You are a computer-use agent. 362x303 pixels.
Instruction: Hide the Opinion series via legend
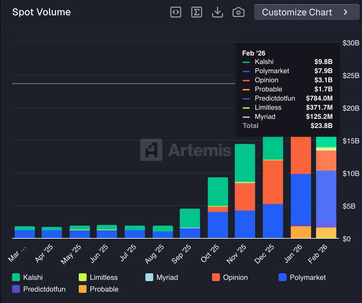click(x=235, y=278)
